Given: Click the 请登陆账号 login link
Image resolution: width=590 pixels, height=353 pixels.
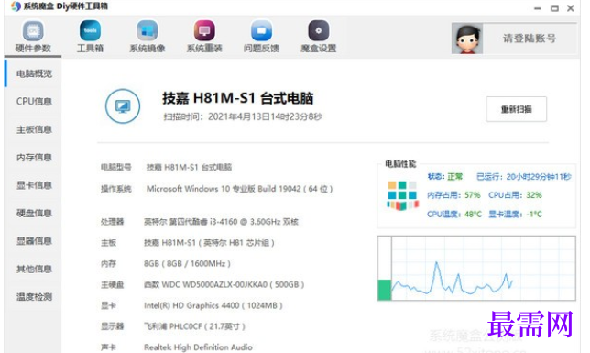Looking at the screenshot, I should tap(529, 39).
